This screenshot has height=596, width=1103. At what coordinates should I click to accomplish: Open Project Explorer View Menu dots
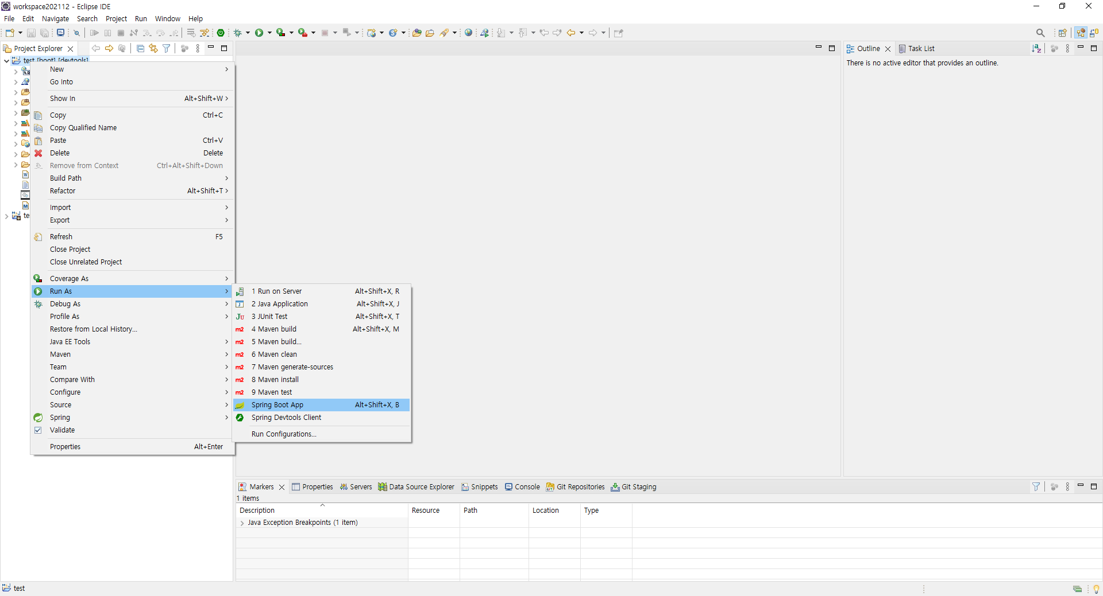(x=198, y=48)
